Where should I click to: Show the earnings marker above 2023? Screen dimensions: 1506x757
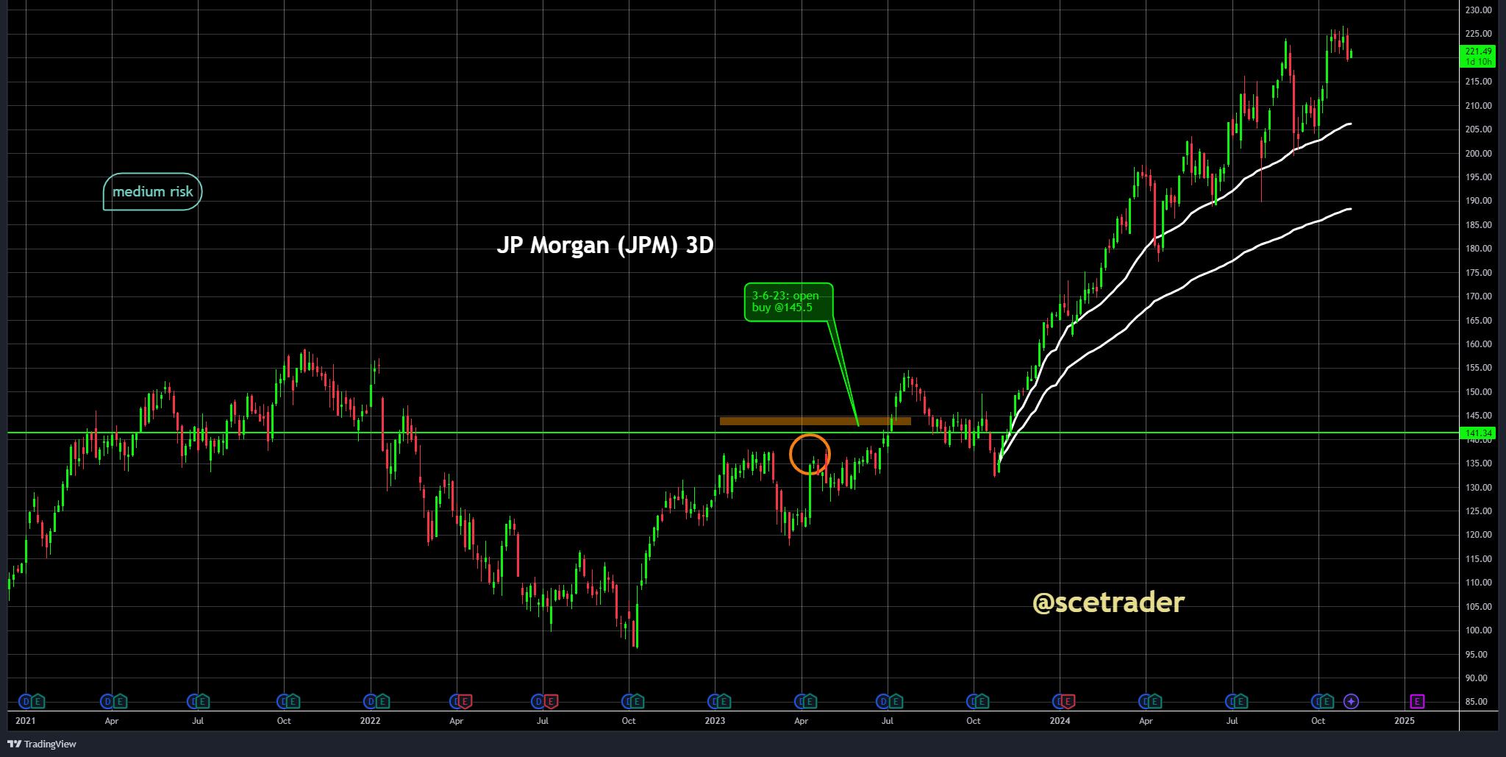pyautogui.click(x=723, y=702)
